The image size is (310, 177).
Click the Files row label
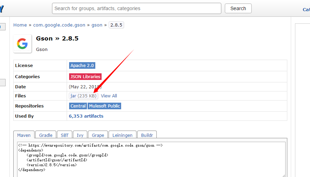(x=20, y=96)
